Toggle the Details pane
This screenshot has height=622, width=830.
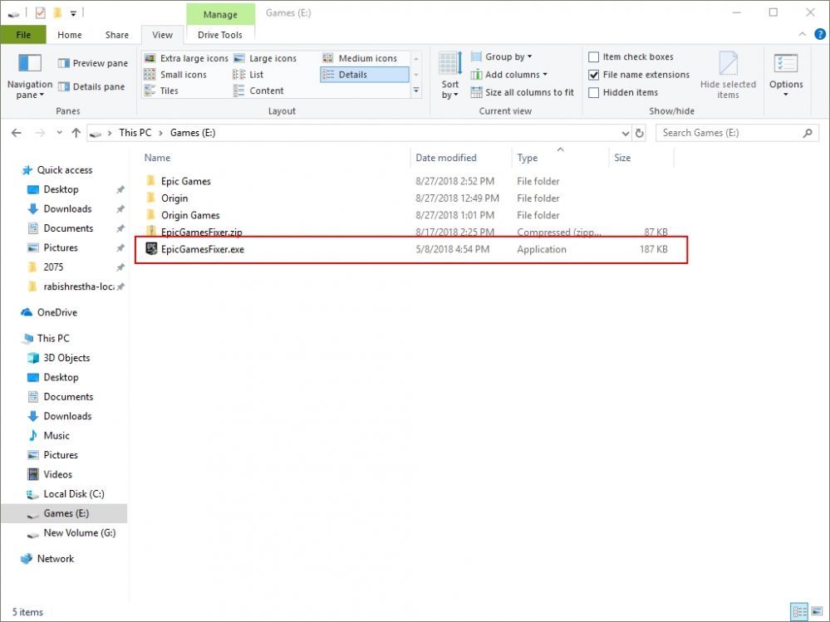tap(91, 86)
